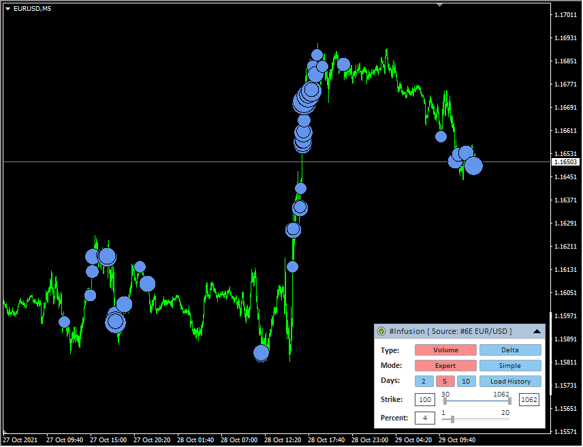Switch to Simple mode
Screen dimensions: 583x447
pos(510,365)
